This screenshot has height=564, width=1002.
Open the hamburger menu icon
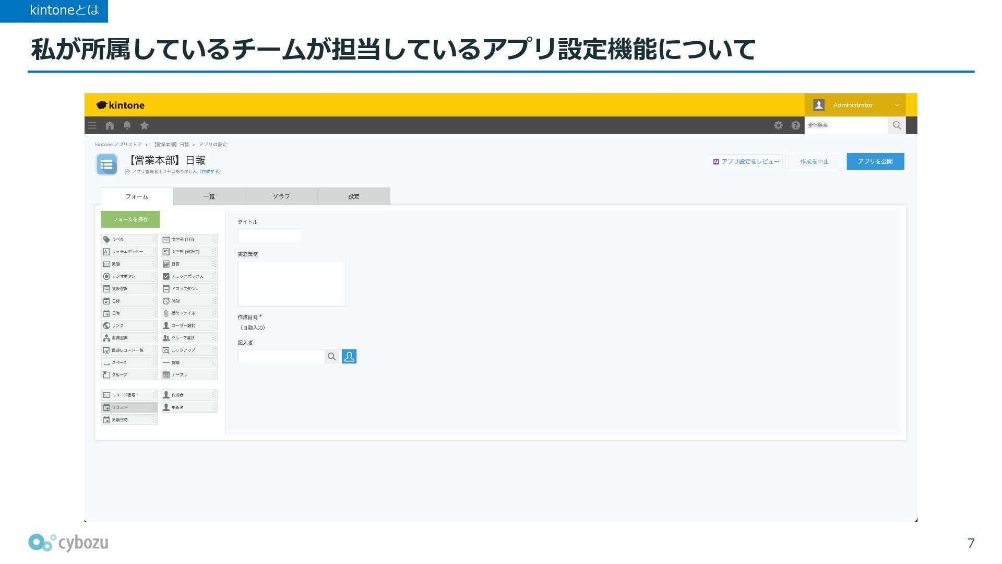[x=92, y=125]
